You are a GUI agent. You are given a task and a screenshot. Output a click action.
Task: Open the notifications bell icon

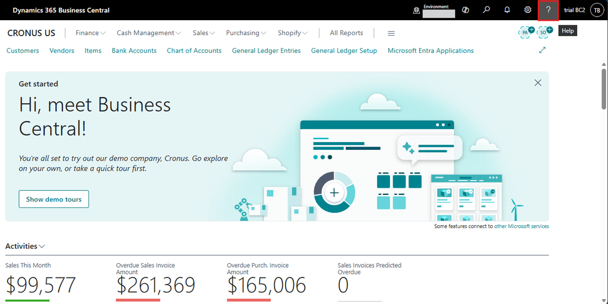507,10
